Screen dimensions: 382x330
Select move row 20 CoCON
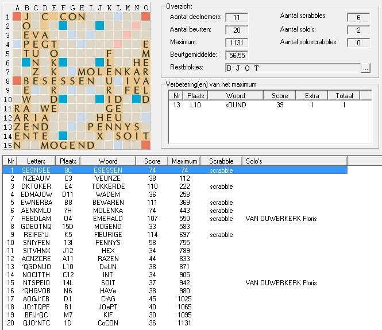175,323
